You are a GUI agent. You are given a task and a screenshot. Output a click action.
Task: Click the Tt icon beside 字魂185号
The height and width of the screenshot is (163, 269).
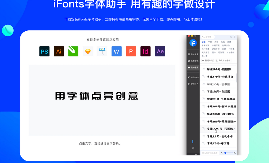pos(203,114)
